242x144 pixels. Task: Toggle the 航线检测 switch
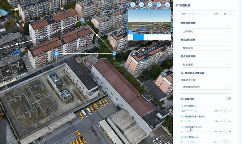point(228,98)
